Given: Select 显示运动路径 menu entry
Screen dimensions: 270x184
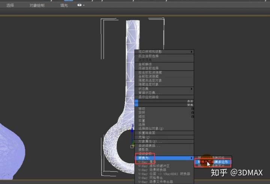Looking at the screenshot, I should [x=164, y=97].
